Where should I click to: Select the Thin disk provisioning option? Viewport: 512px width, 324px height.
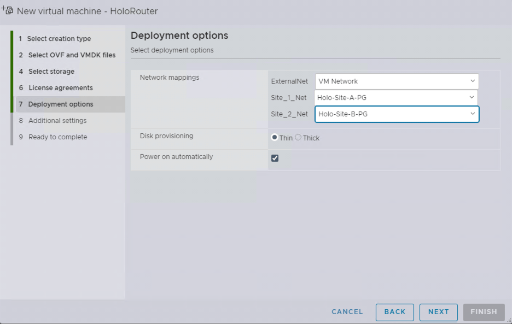click(275, 138)
